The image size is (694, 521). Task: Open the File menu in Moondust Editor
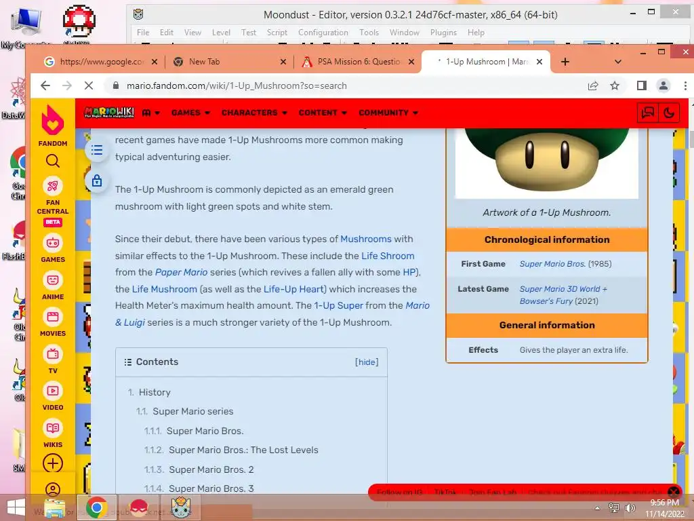pos(142,33)
